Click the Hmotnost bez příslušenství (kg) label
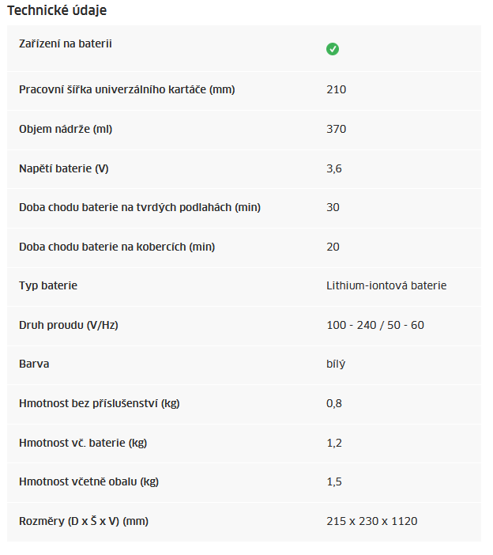493x555 pixels. 100,403
